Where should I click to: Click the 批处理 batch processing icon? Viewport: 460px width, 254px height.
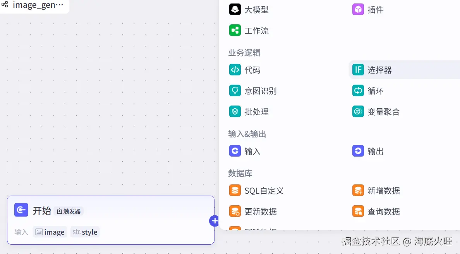(x=235, y=111)
